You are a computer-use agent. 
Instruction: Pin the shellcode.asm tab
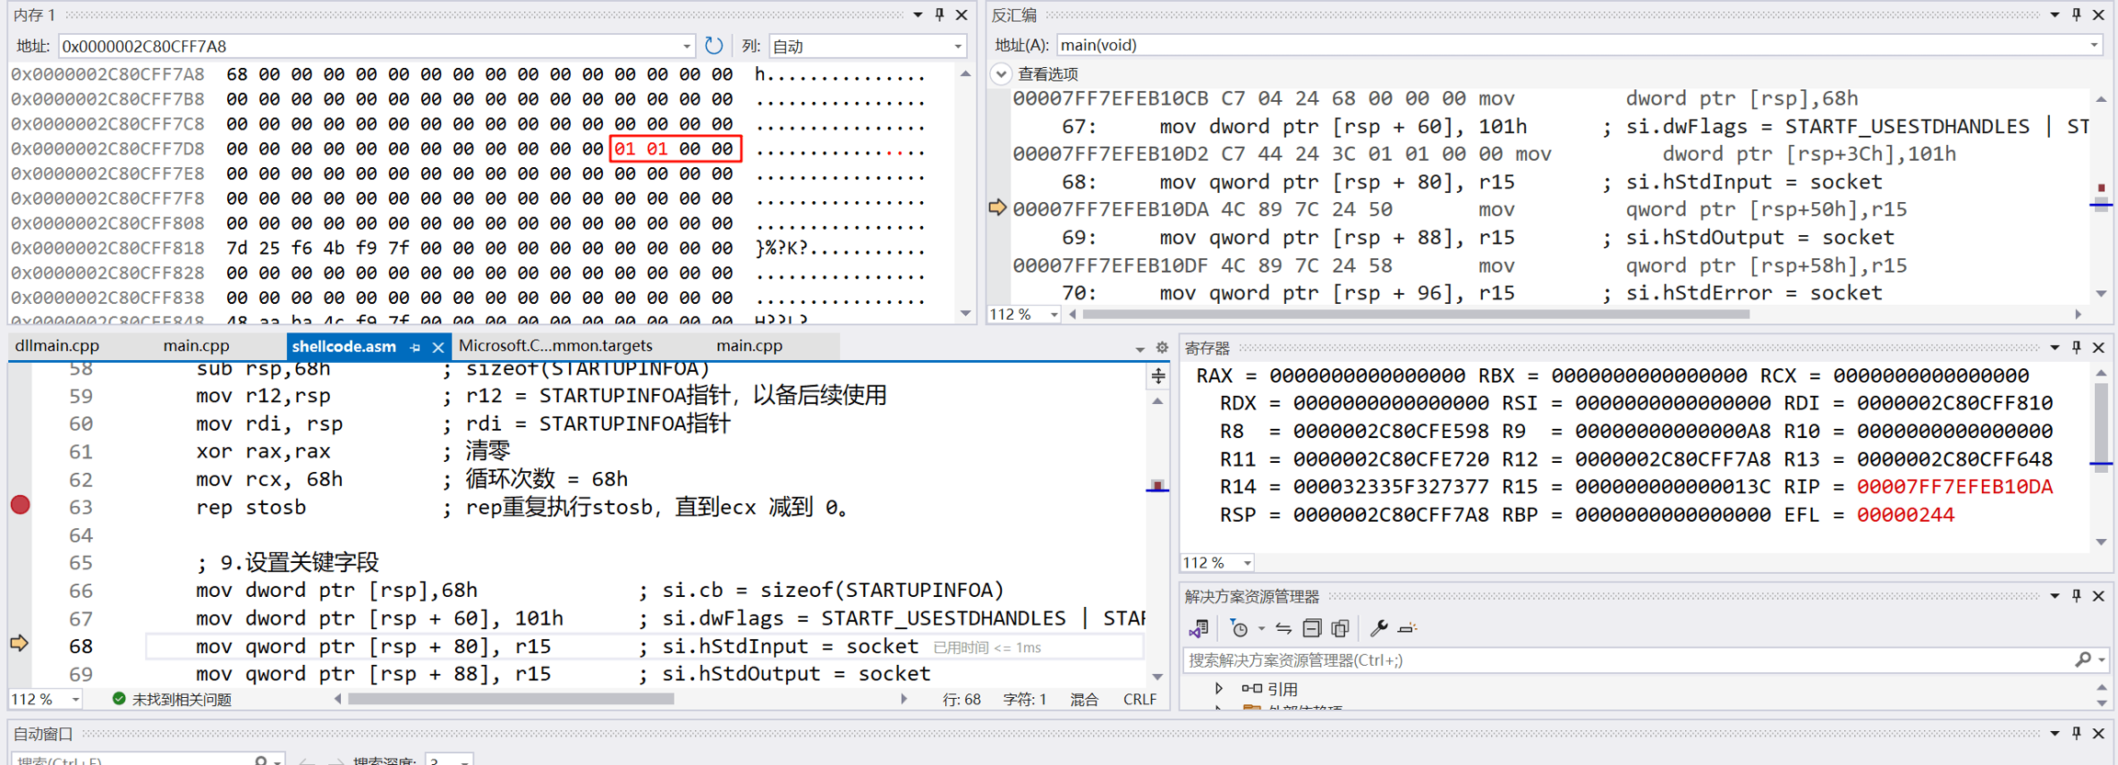coord(416,347)
